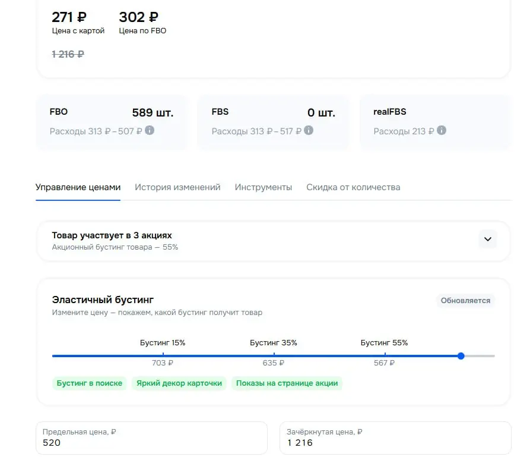Click the "Обновляется" status badge
530x460 pixels.
[x=465, y=301]
